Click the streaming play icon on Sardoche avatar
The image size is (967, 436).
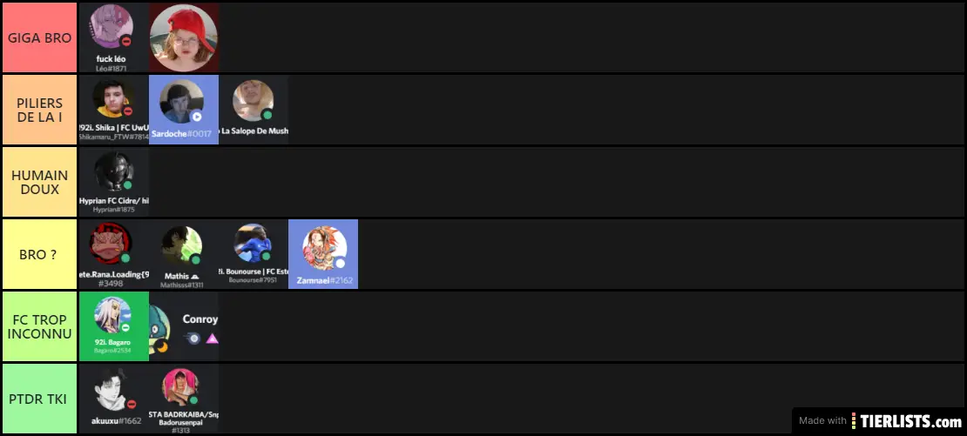click(x=196, y=116)
